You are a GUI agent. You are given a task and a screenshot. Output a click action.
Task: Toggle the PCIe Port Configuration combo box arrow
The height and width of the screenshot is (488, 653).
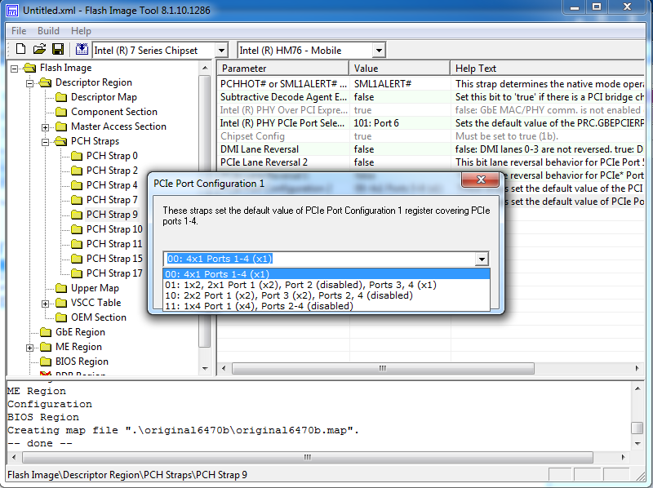coord(482,259)
